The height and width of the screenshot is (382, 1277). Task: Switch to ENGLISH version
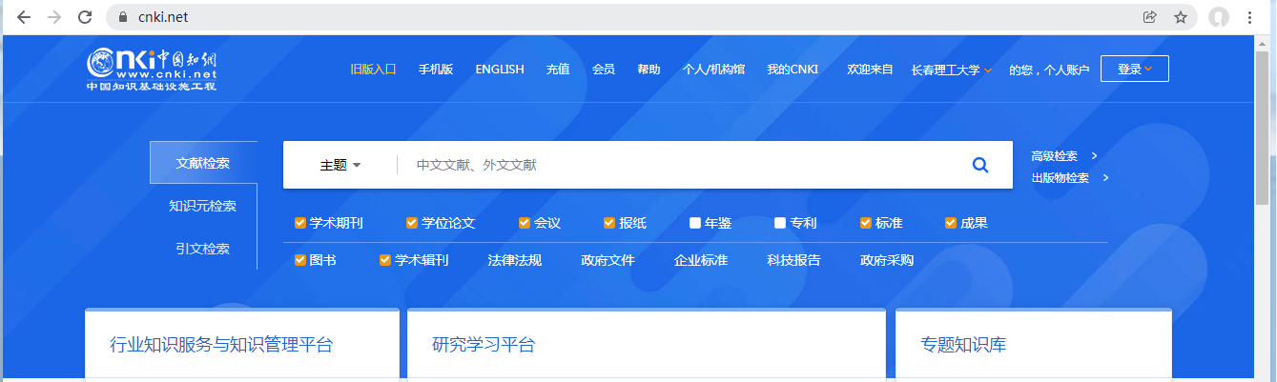coord(500,69)
